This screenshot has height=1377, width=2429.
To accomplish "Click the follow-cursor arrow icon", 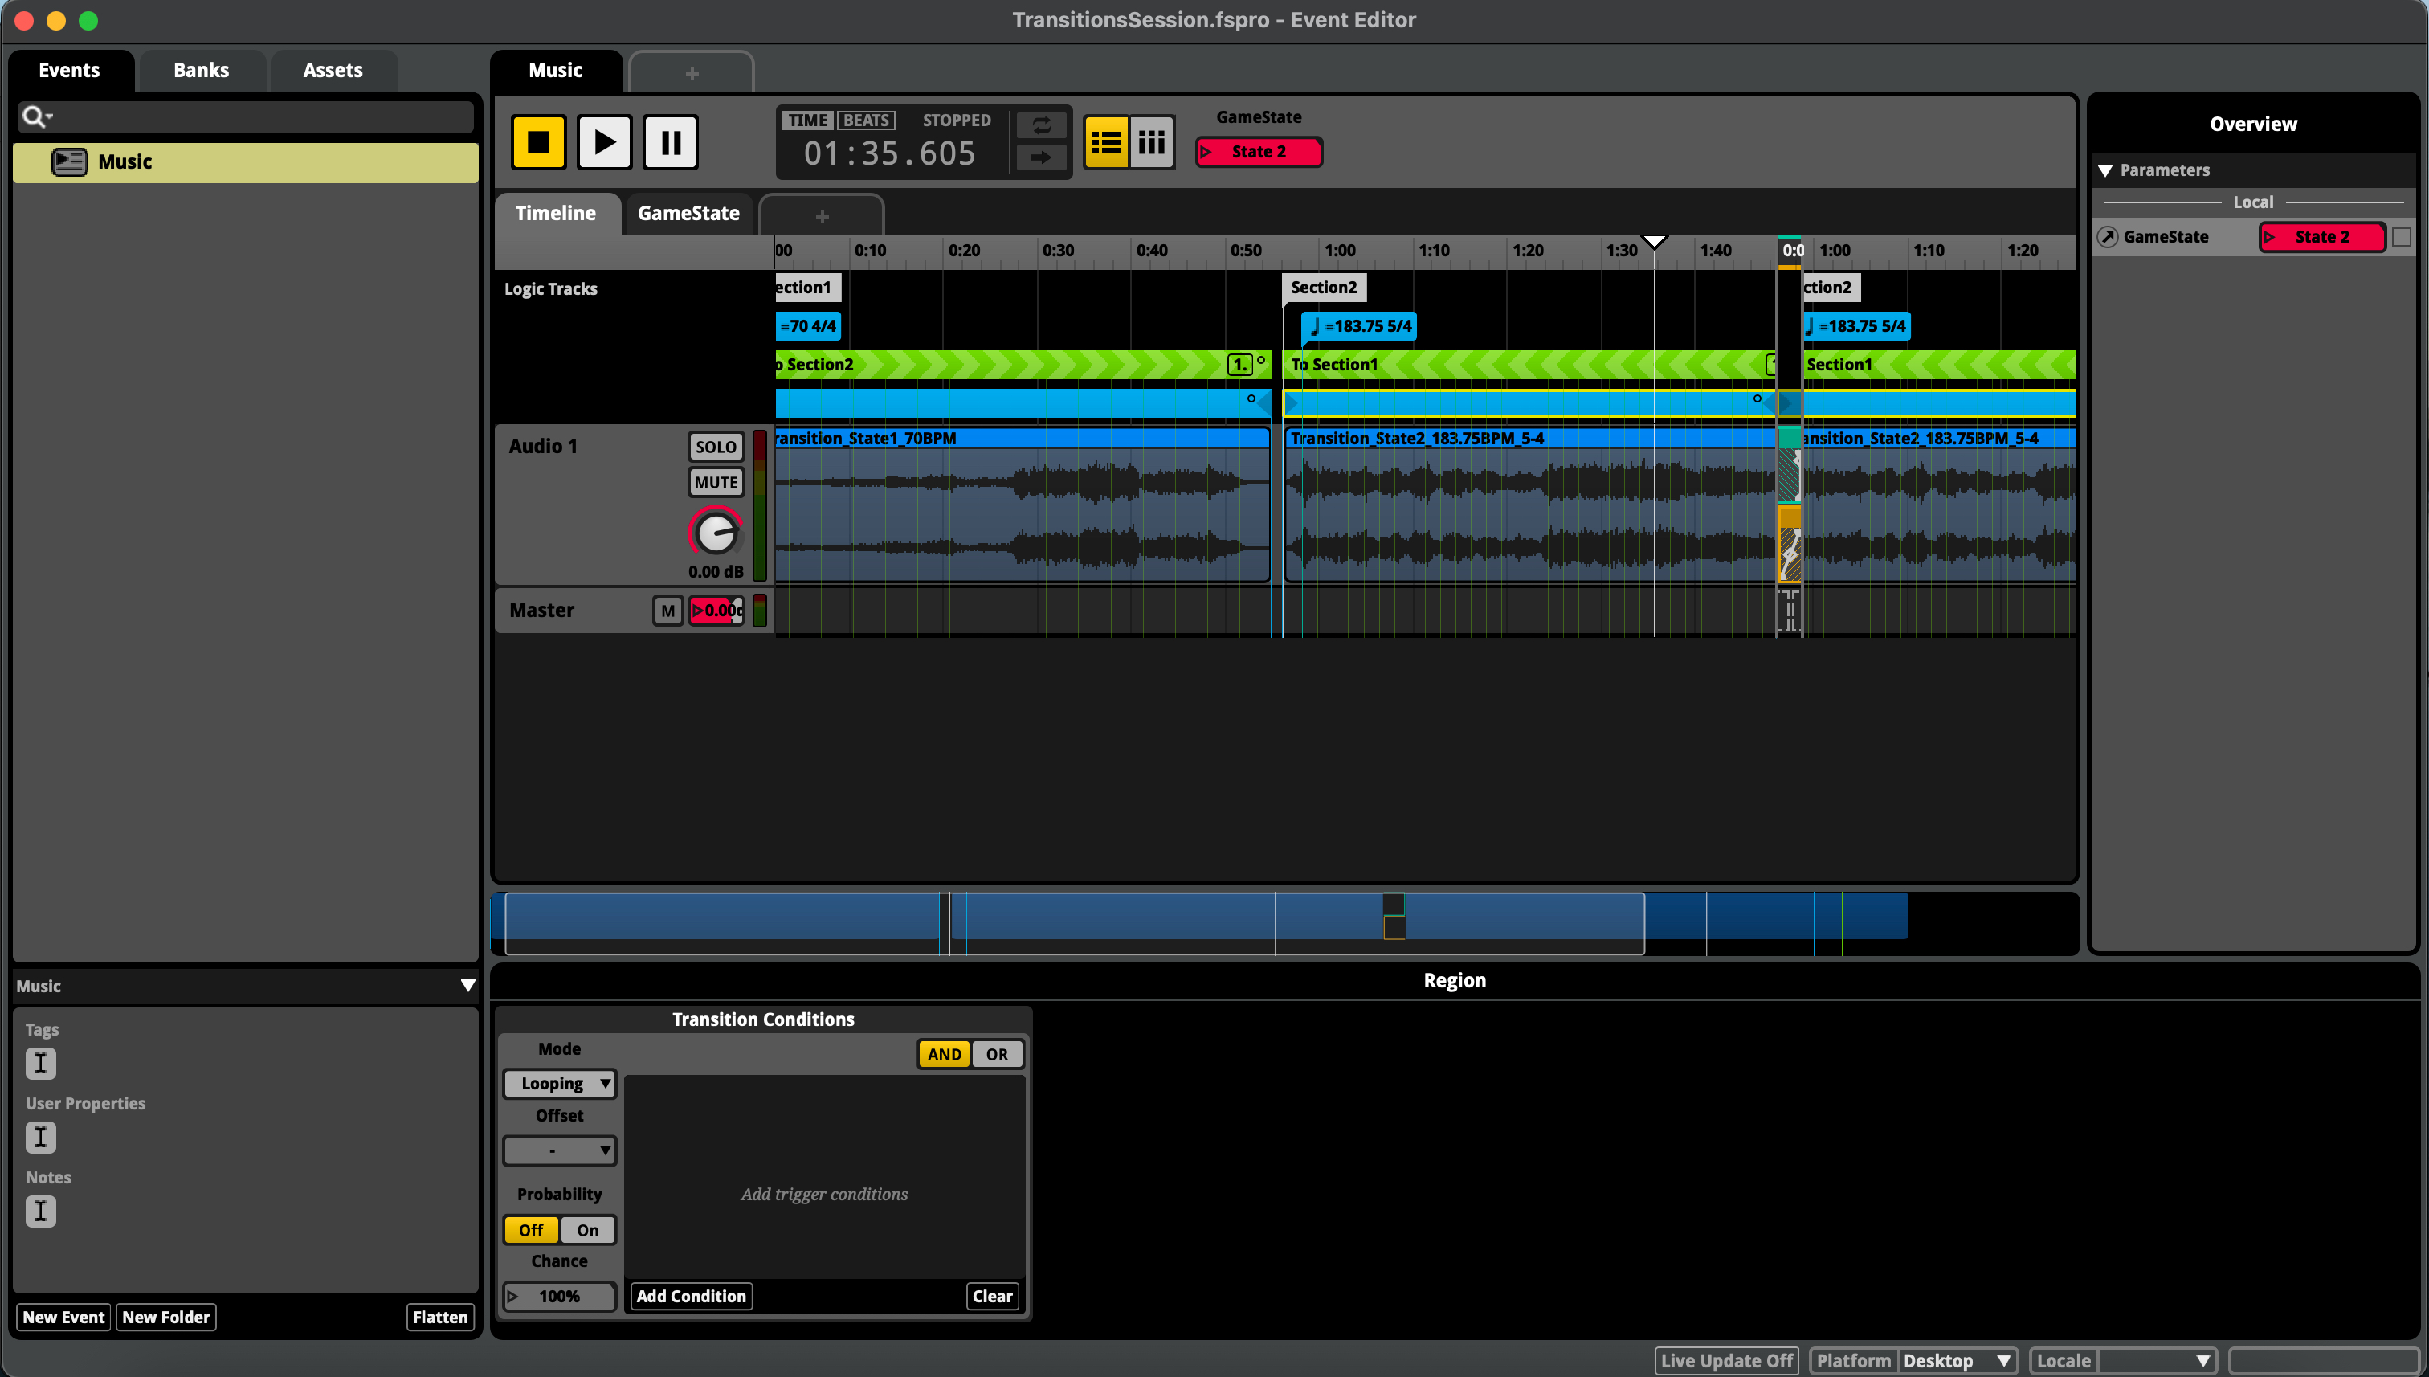I will (x=1041, y=157).
